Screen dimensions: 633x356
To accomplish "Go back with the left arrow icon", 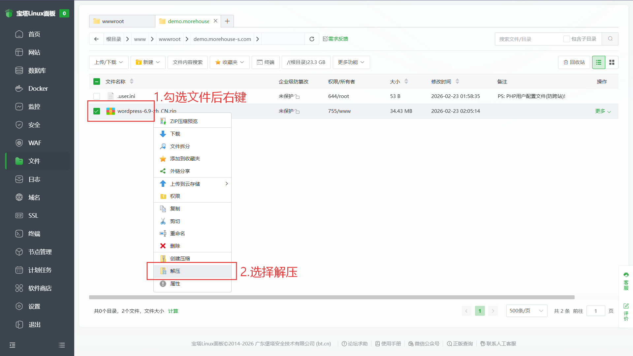I will [x=96, y=39].
